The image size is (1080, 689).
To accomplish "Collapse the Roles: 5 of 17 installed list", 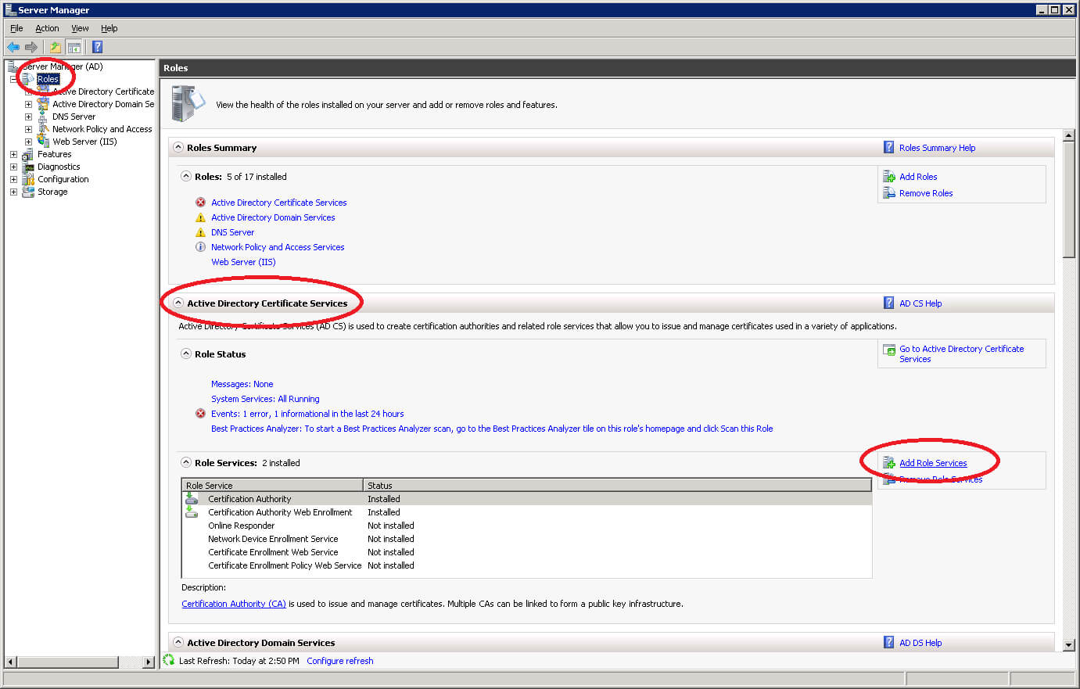I will [x=186, y=176].
